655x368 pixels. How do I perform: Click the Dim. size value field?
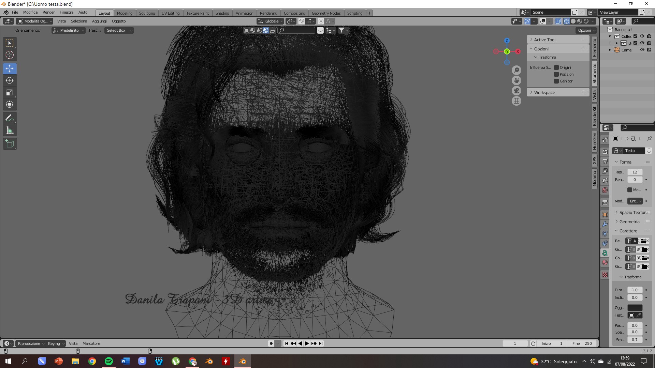pyautogui.click(x=634, y=290)
